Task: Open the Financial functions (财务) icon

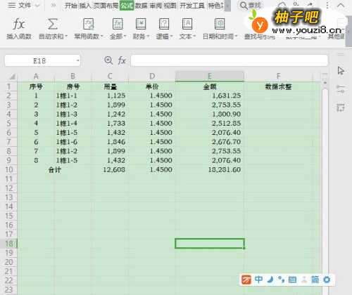Action: [x=141, y=24]
